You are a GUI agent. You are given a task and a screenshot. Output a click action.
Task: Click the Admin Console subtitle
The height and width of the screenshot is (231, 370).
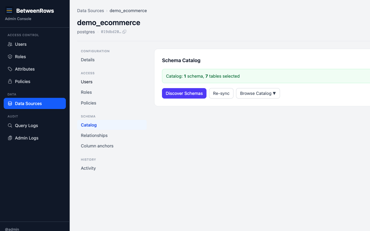point(18,19)
